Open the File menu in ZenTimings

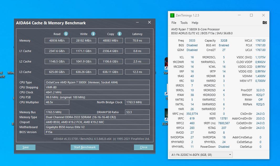174,23
